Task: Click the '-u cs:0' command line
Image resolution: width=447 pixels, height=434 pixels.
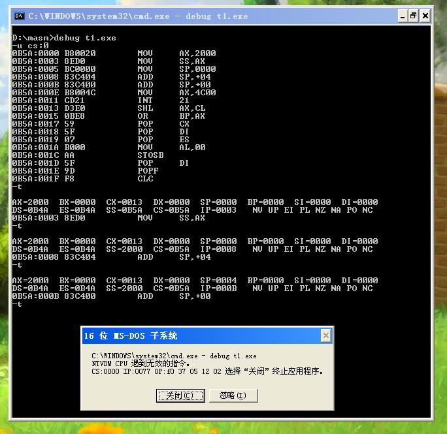Action: 31,46
